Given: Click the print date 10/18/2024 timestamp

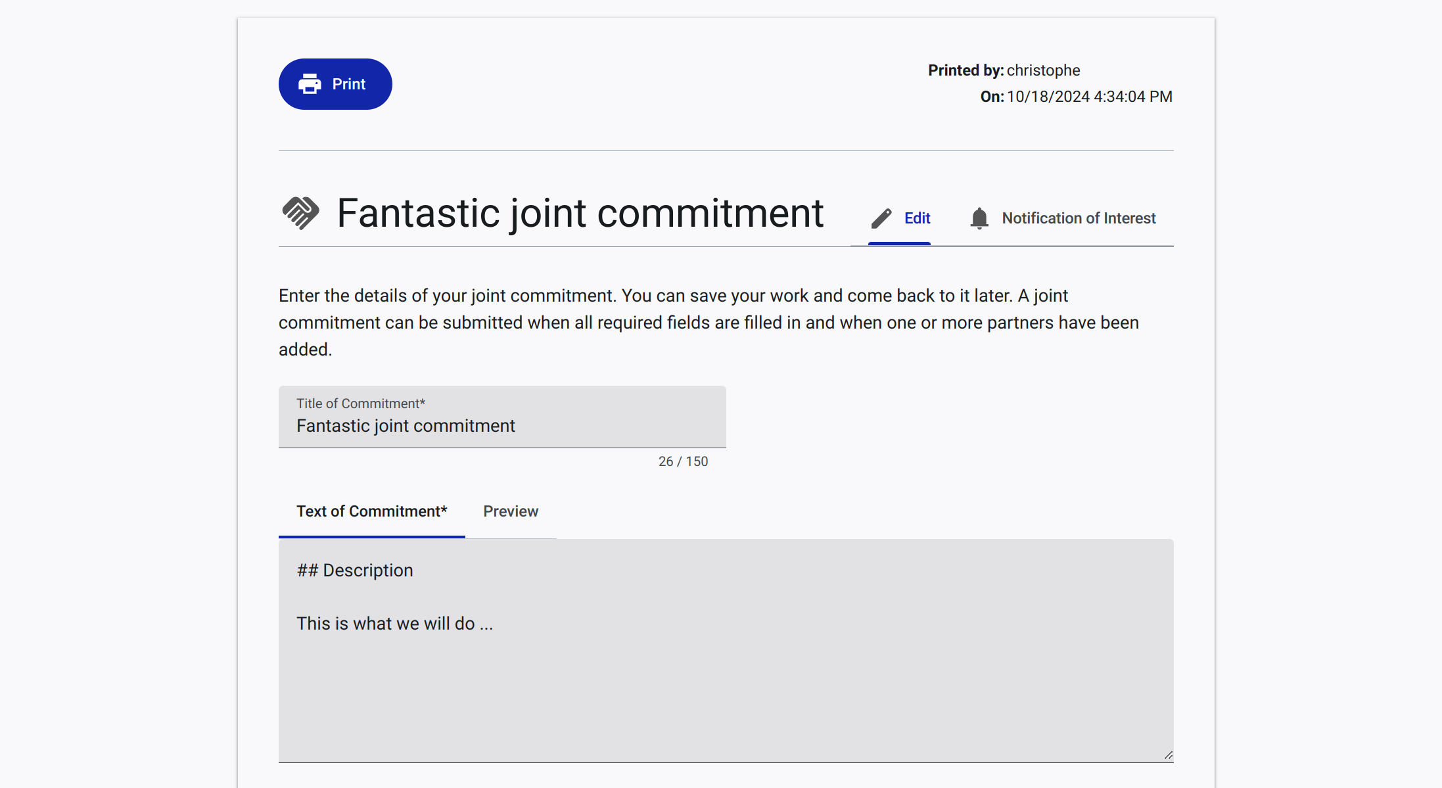Looking at the screenshot, I should (1089, 97).
